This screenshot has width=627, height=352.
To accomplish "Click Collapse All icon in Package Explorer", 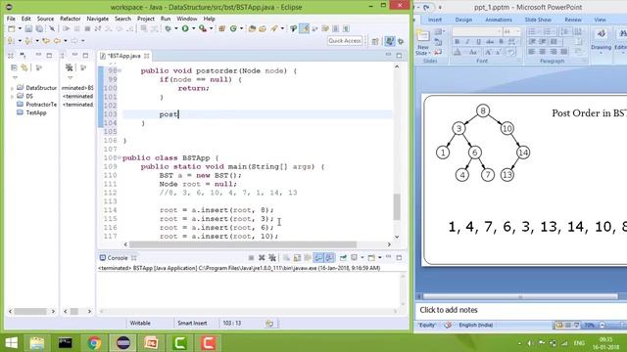I will [14, 67].
